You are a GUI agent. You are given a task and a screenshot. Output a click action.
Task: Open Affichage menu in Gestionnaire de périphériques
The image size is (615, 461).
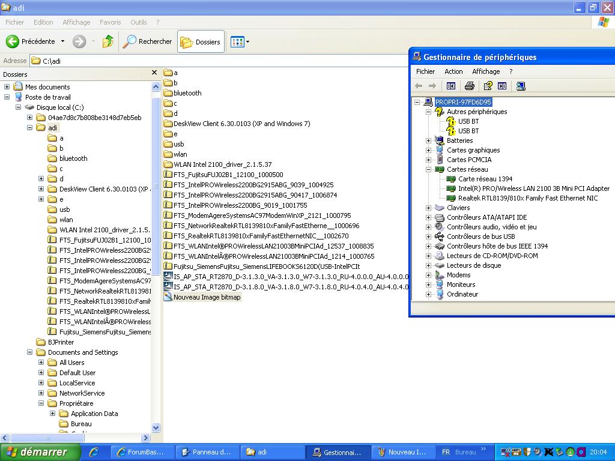pyautogui.click(x=486, y=71)
